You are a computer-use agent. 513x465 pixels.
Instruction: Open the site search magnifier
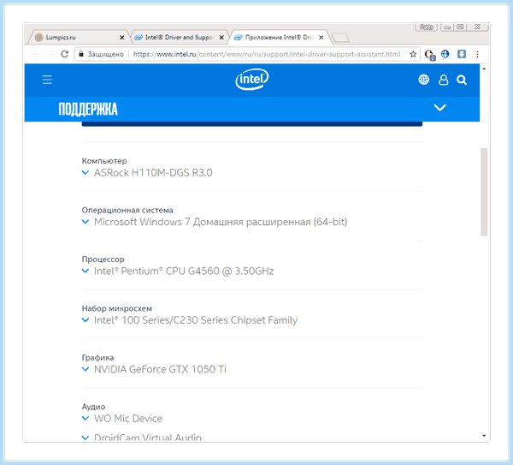click(462, 80)
